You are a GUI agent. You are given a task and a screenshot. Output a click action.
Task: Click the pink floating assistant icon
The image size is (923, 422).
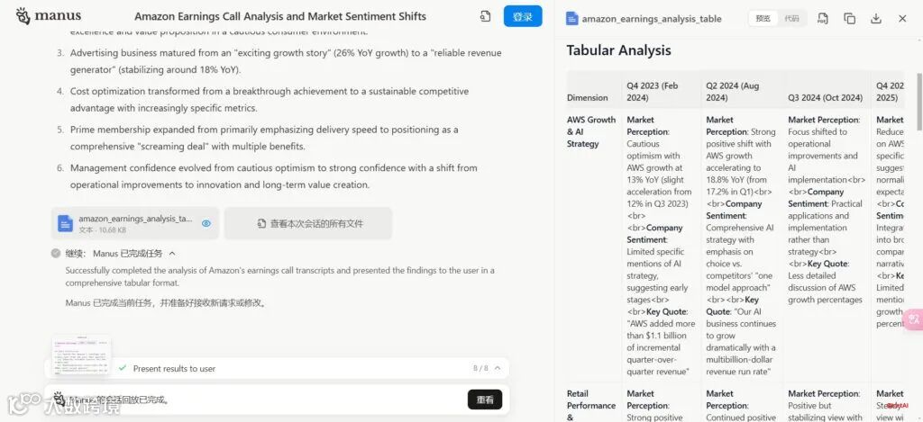click(x=914, y=319)
